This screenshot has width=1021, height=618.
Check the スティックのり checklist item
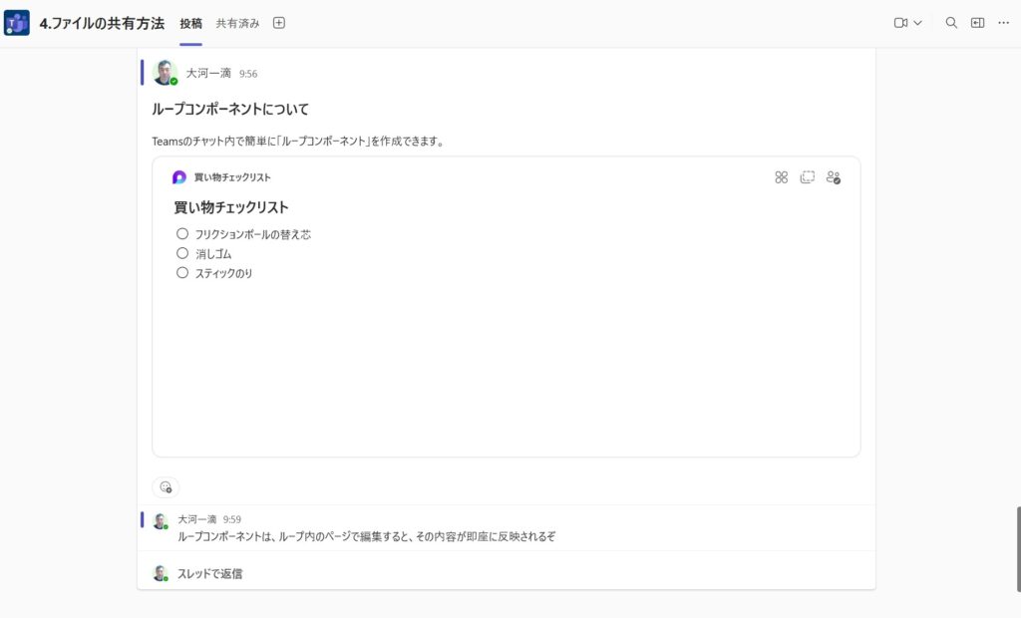coord(182,273)
